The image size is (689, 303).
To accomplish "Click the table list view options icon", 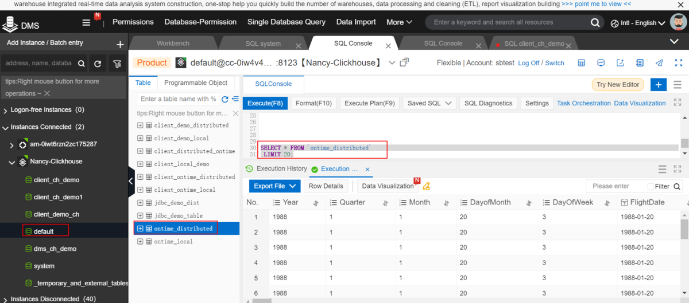I will pyautogui.click(x=235, y=99).
